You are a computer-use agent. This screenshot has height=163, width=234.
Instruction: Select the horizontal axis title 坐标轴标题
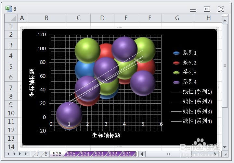tap(106, 135)
